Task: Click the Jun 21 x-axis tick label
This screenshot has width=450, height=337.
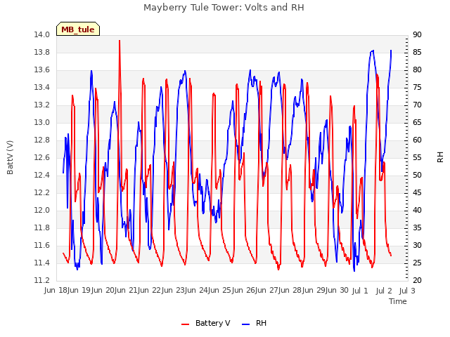Action: coord(127,290)
